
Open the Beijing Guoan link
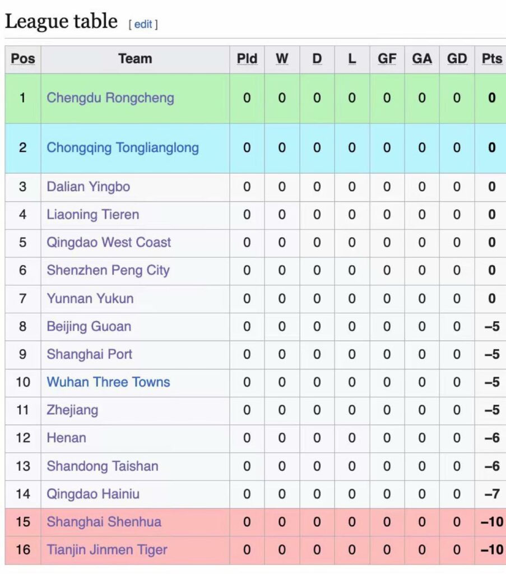(x=89, y=326)
